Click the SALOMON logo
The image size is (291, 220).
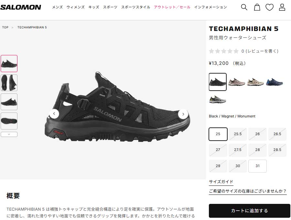(x=21, y=7)
